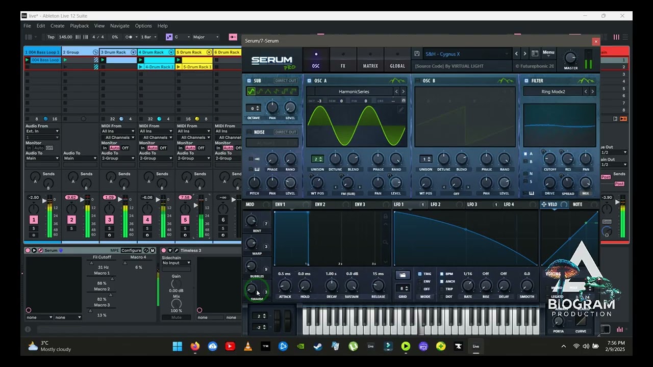This screenshot has width=653, height=367.
Task: Set track 3 monitor to Off
Action: (x=125, y=148)
